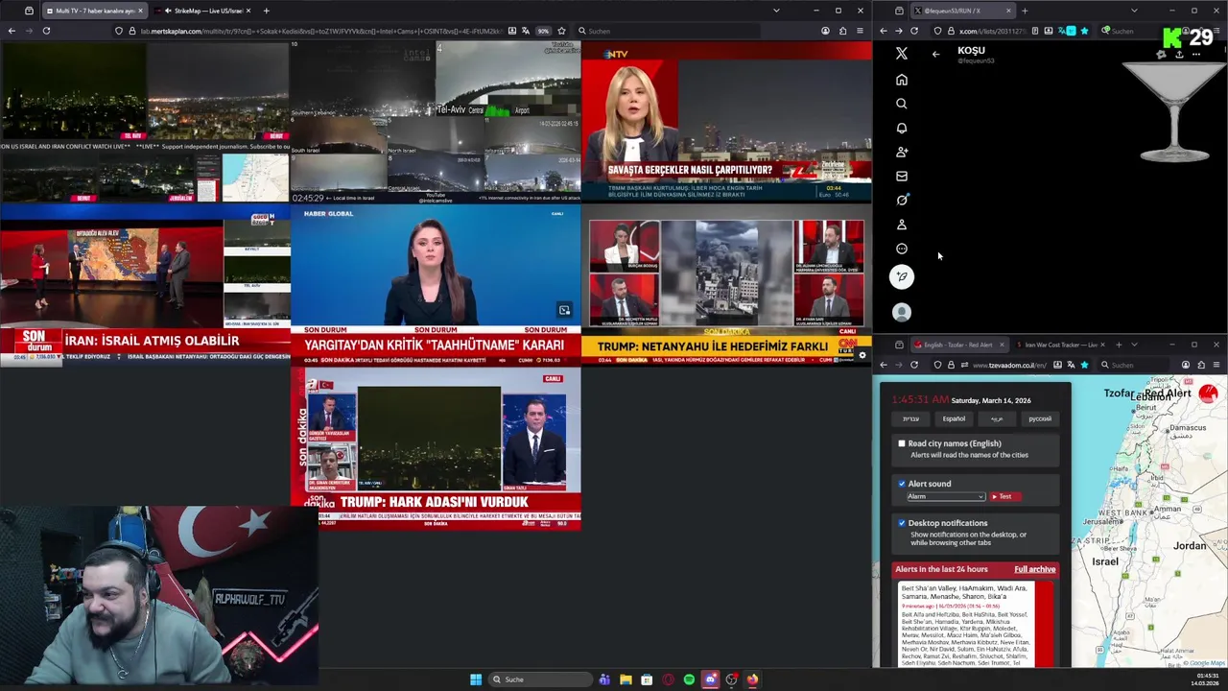
Task: Click the Red Alert logo on the map
Action: coord(1208,393)
